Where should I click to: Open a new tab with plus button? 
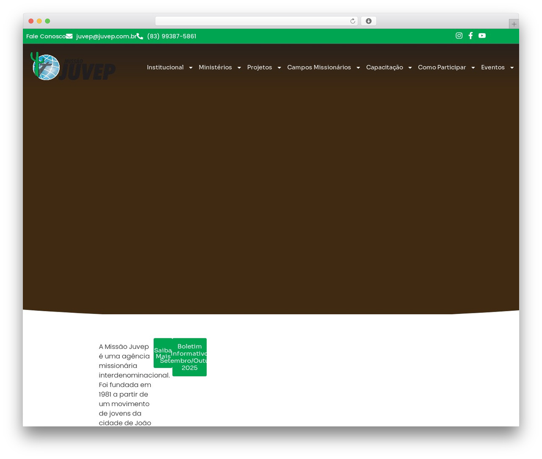(514, 24)
